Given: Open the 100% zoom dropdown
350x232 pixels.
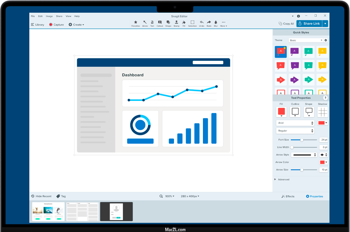Looking at the screenshot, I should [x=169, y=196].
